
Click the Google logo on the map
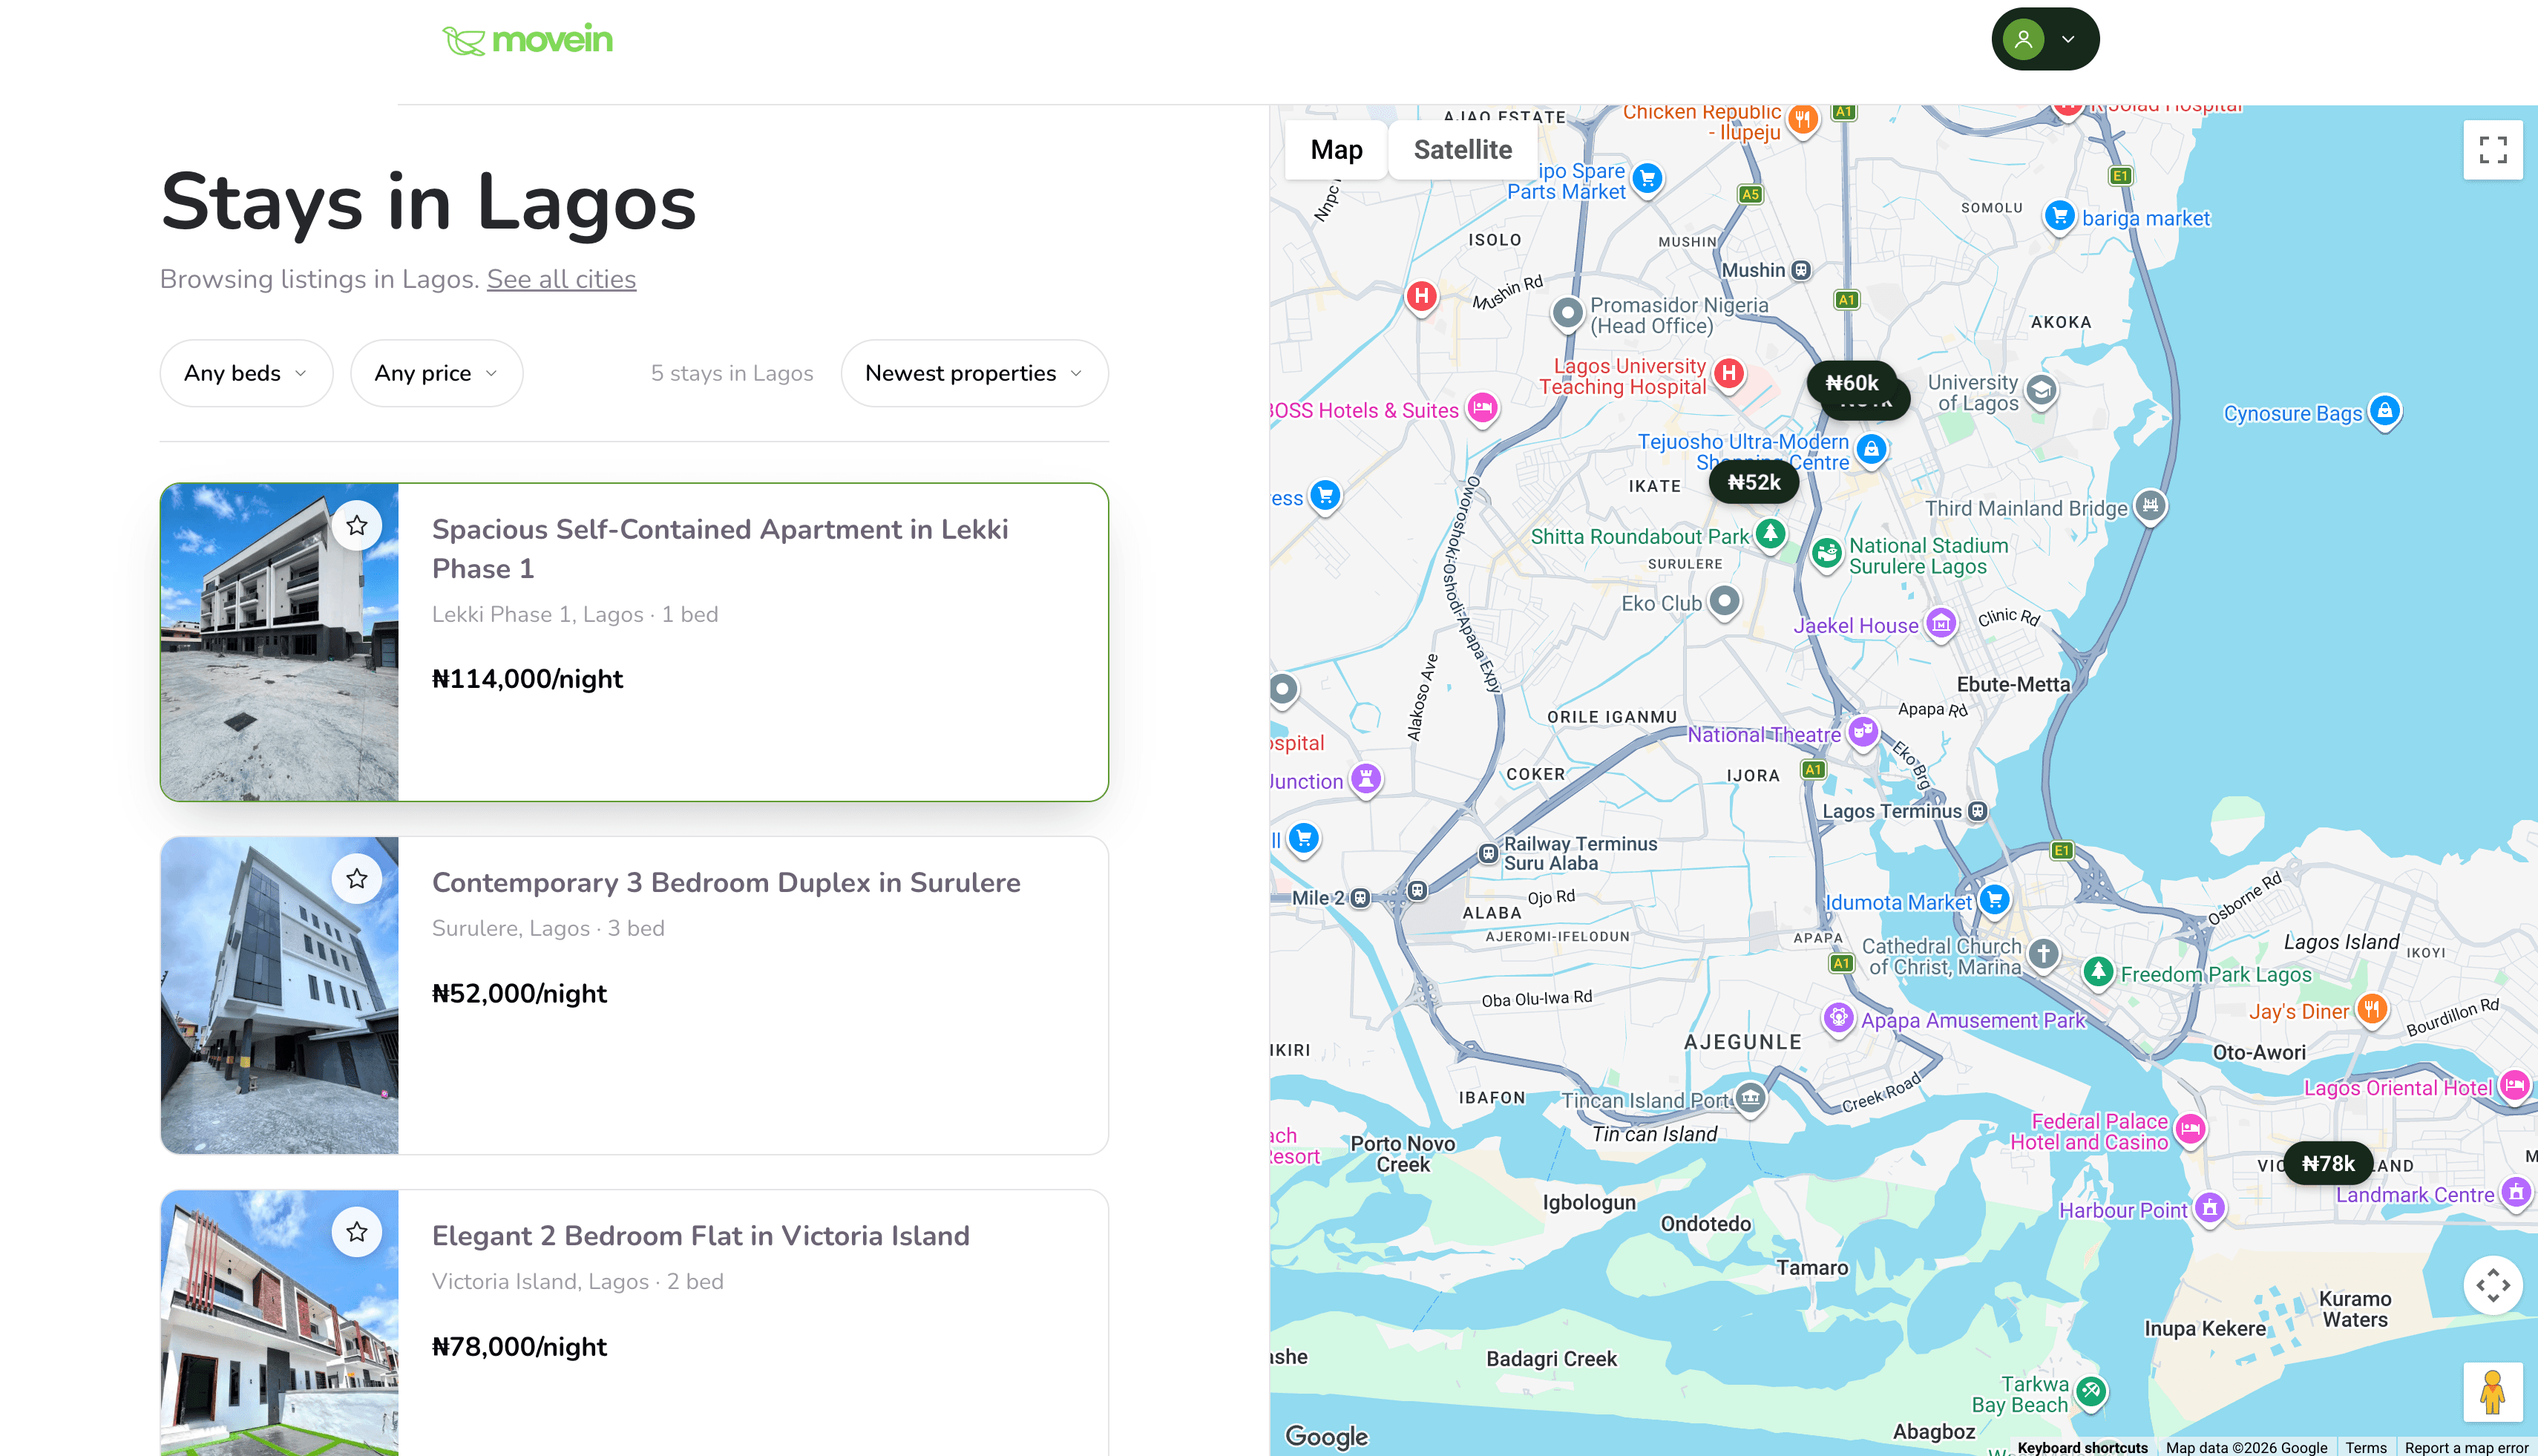click(1327, 1436)
